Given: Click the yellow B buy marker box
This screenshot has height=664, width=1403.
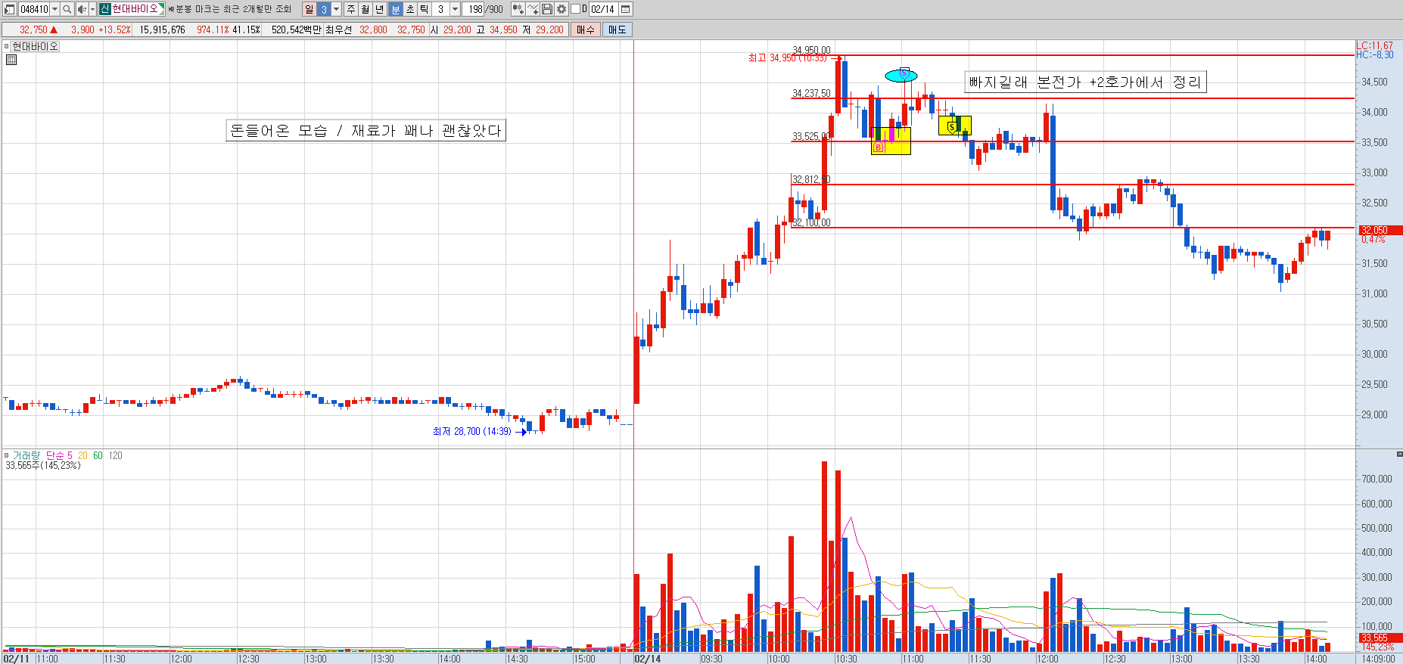Looking at the screenshot, I should [x=891, y=141].
